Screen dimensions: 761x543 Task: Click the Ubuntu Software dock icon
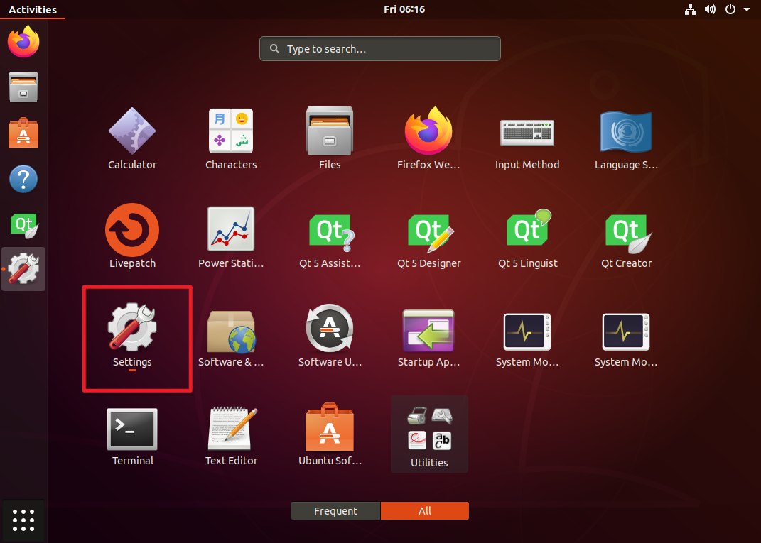(23, 132)
